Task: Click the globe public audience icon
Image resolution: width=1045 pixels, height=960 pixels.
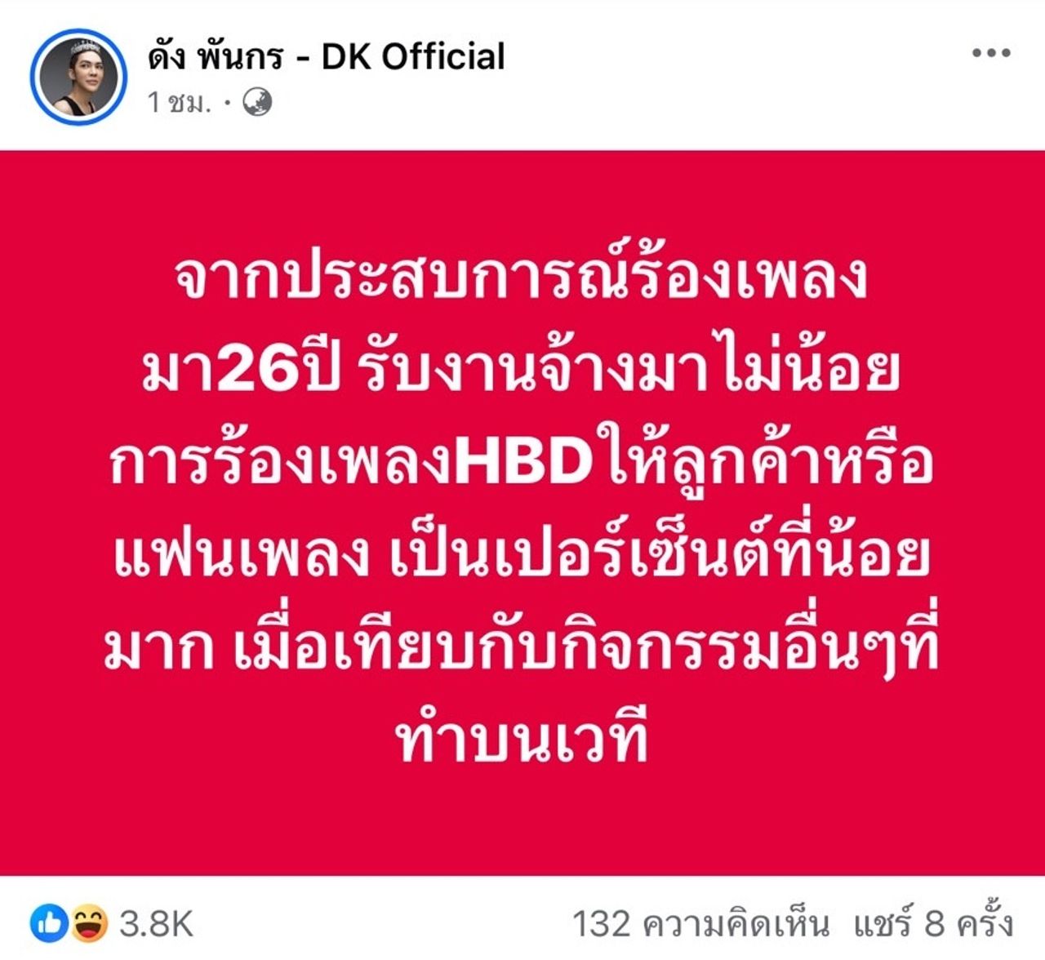Action: 257,103
